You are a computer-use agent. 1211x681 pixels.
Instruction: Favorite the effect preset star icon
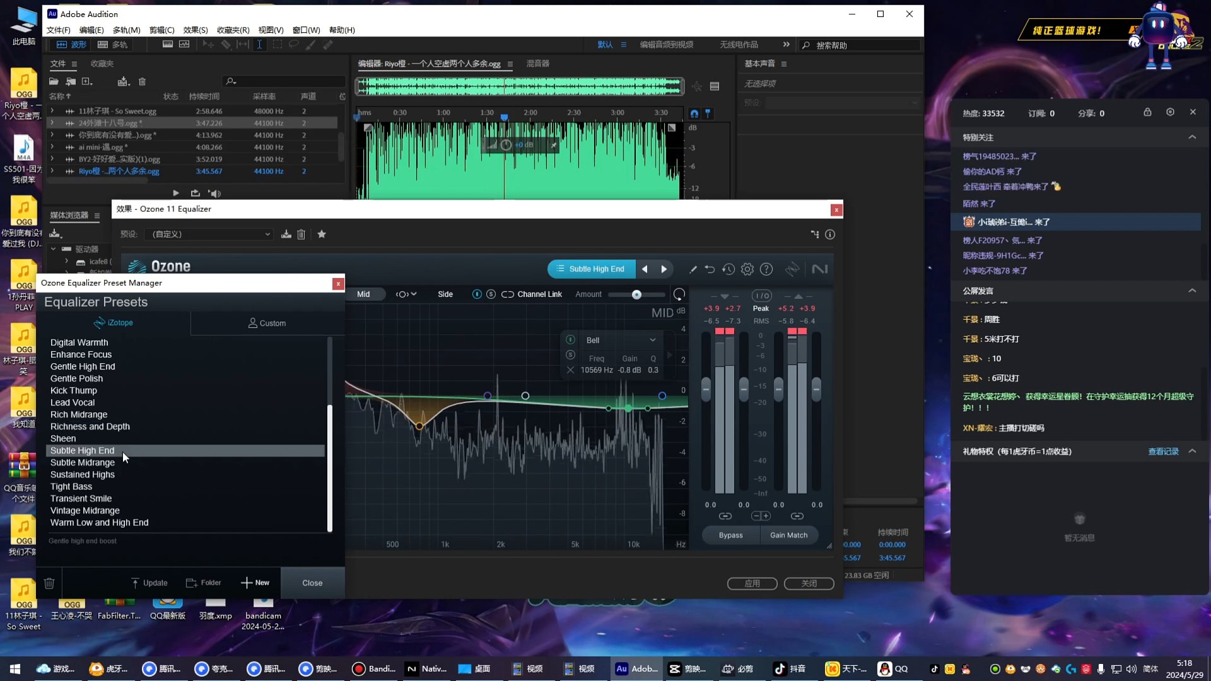pyautogui.click(x=322, y=234)
